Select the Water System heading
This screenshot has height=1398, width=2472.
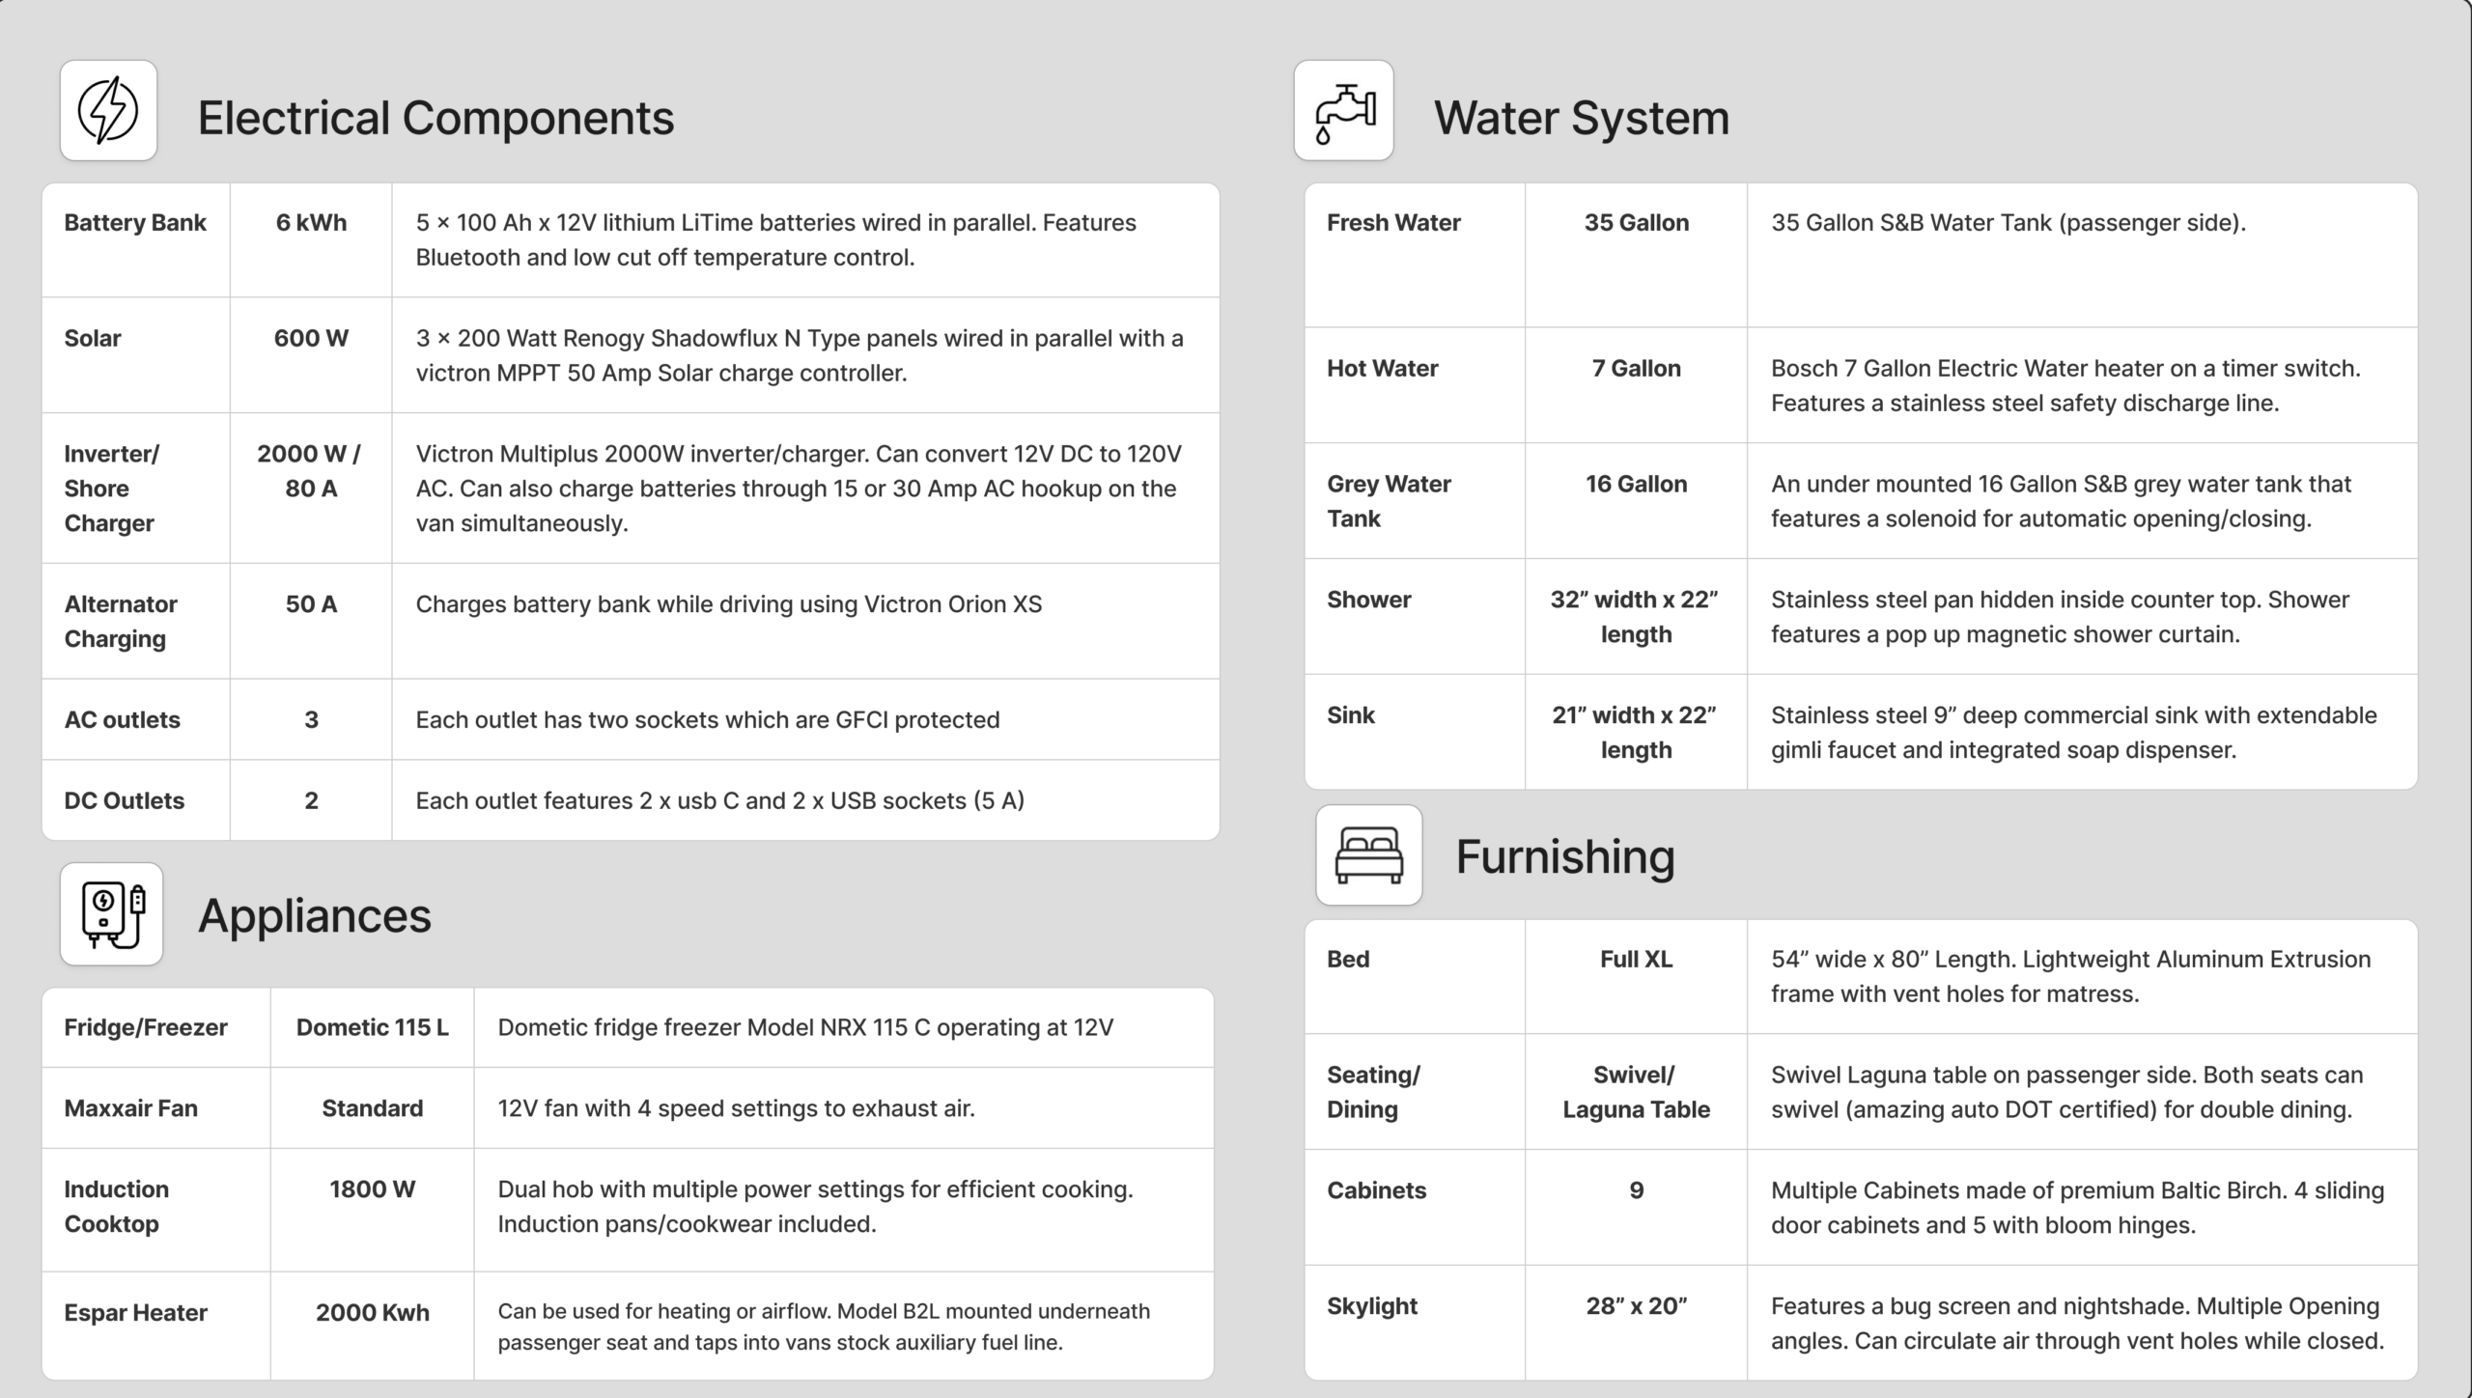[1581, 118]
